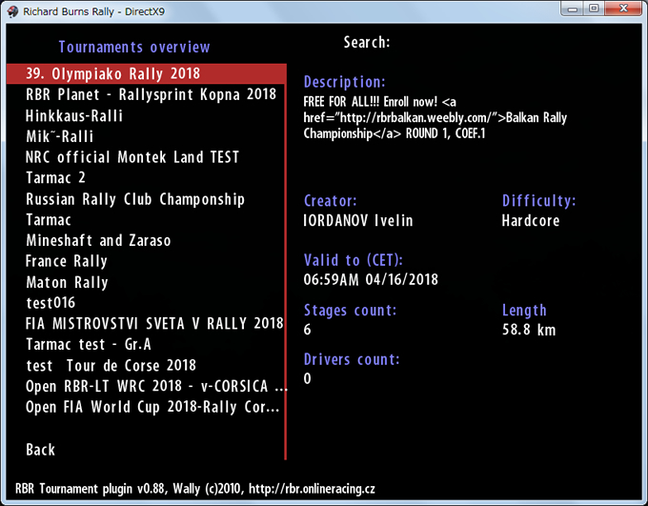Image resolution: width=648 pixels, height=506 pixels.
Task: Click creator name IORDANOV Ivelin
Action: pos(358,221)
